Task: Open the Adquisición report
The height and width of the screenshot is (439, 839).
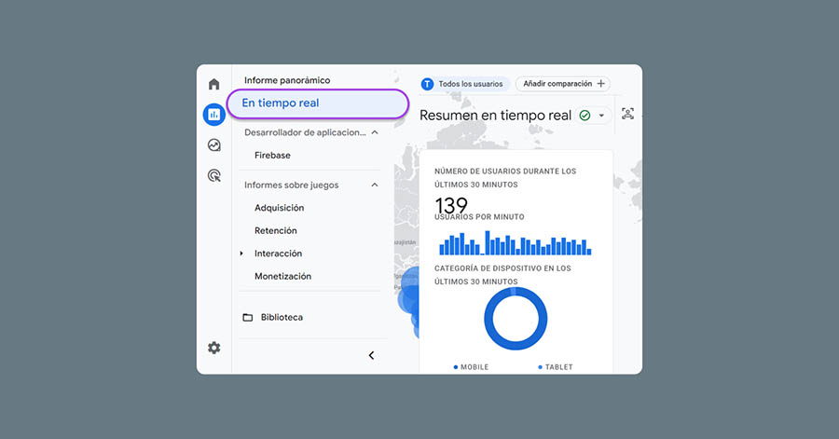Action: coord(279,208)
